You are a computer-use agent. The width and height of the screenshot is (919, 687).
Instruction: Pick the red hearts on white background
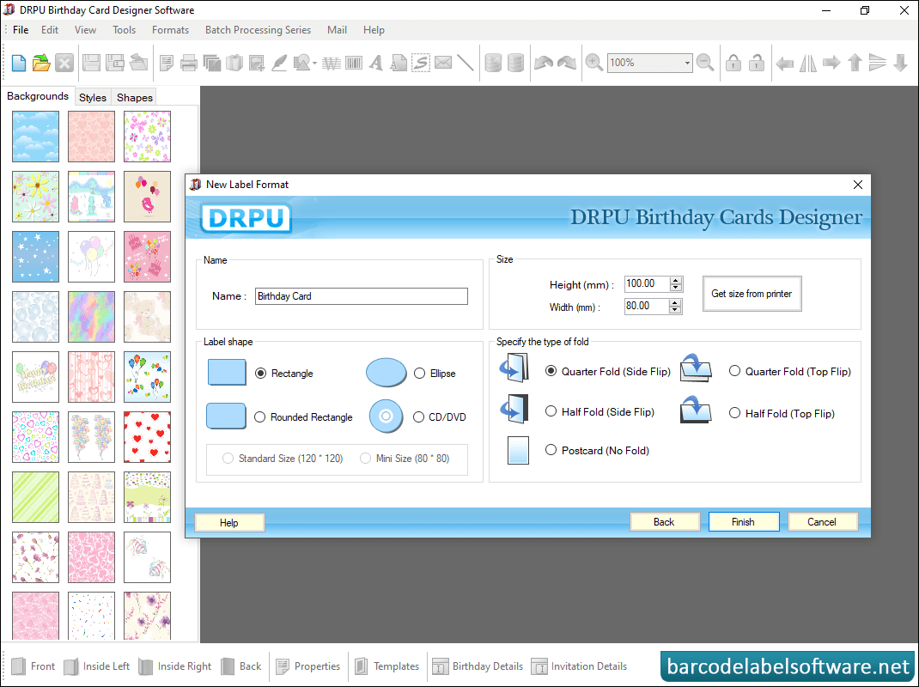(147, 437)
